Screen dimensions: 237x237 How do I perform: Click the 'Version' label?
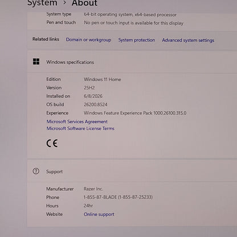coord(54,88)
